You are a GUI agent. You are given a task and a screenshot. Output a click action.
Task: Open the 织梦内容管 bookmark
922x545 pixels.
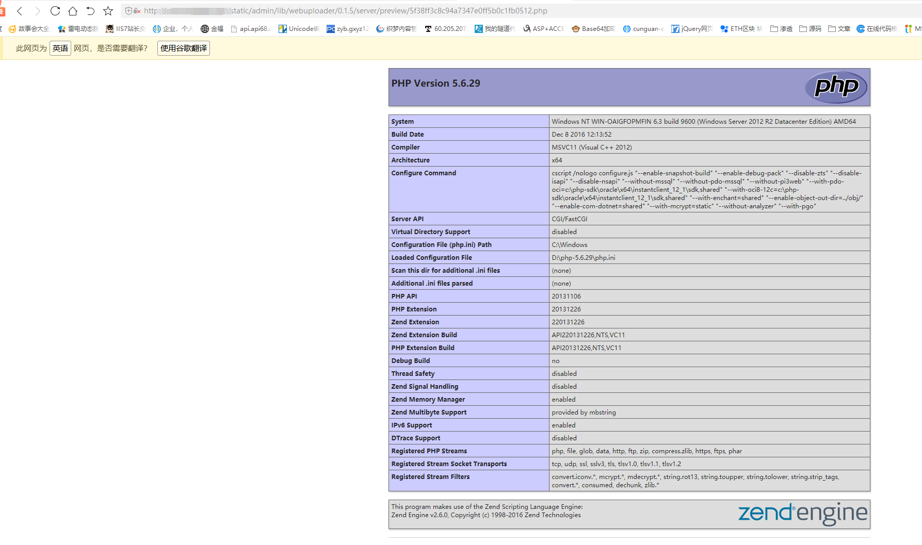pos(396,29)
